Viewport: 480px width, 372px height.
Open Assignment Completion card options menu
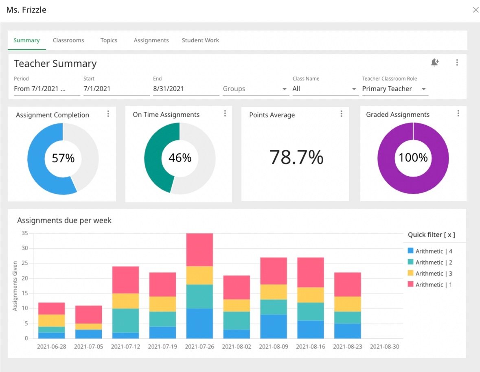tap(108, 114)
